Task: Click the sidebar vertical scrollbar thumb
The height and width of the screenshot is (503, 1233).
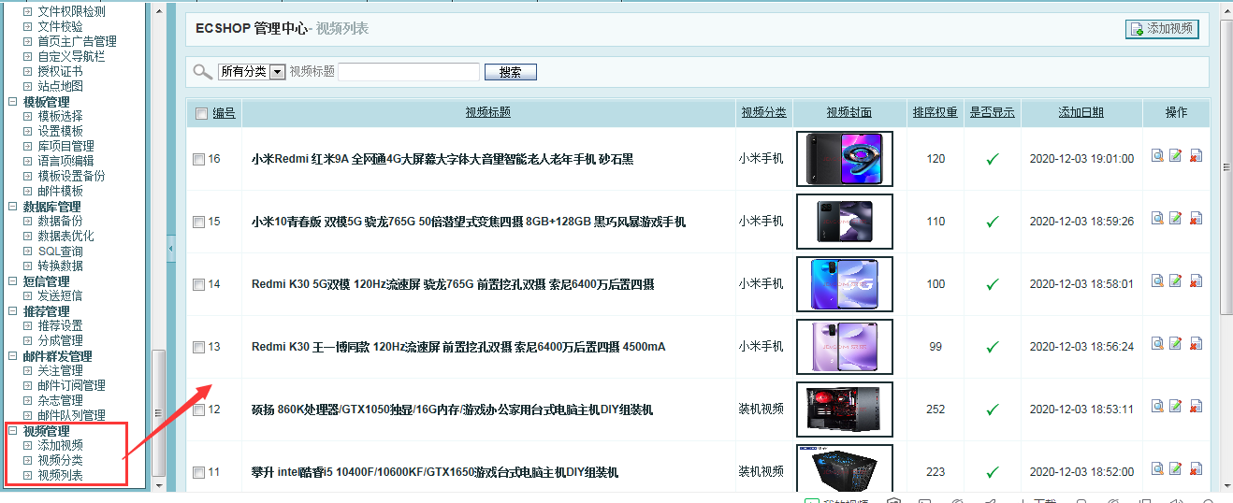Action: pos(158,412)
